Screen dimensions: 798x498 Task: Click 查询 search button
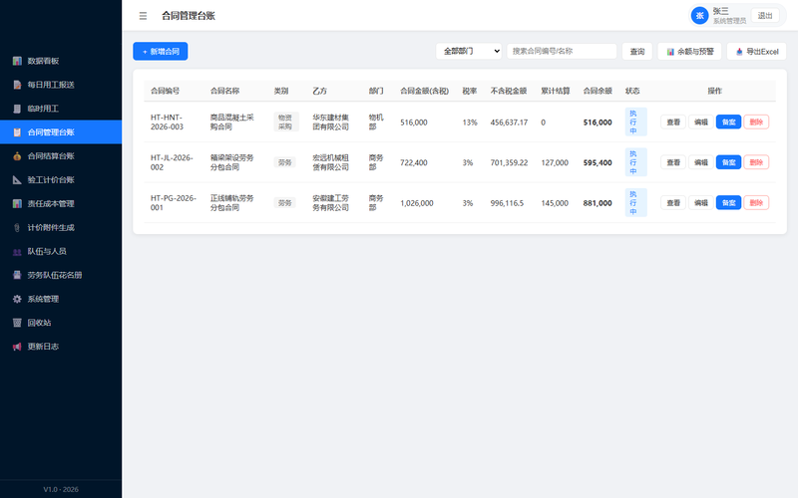(637, 52)
